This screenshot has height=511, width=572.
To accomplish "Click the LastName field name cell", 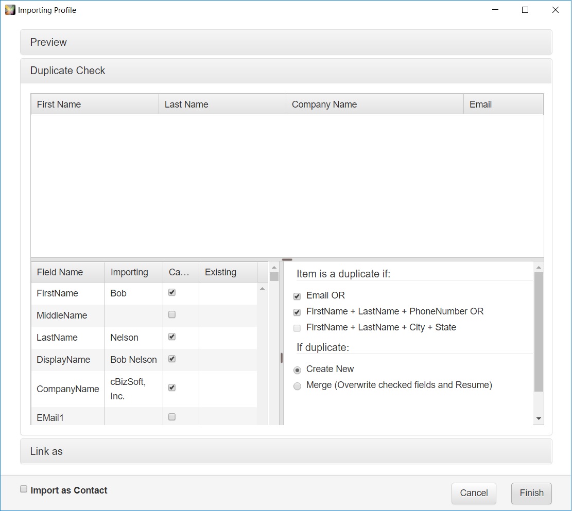I will [68, 338].
